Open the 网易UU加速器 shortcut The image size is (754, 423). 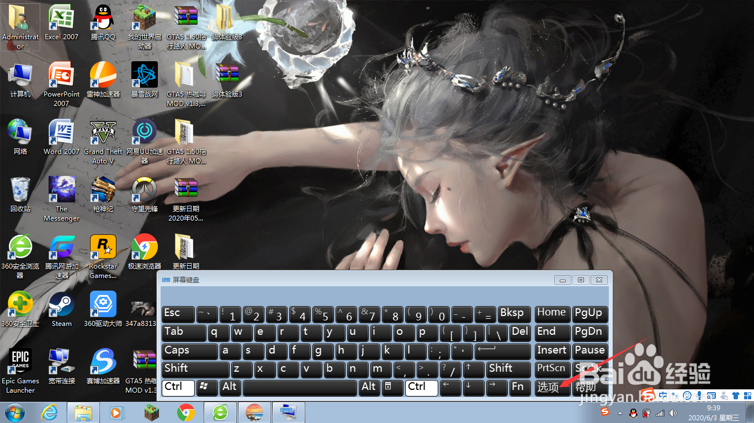[145, 142]
